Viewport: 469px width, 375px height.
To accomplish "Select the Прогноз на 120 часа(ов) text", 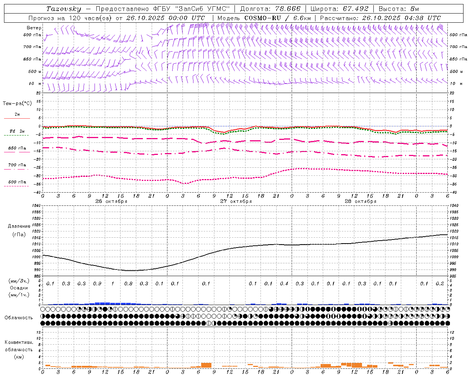I will click(71, 18).
